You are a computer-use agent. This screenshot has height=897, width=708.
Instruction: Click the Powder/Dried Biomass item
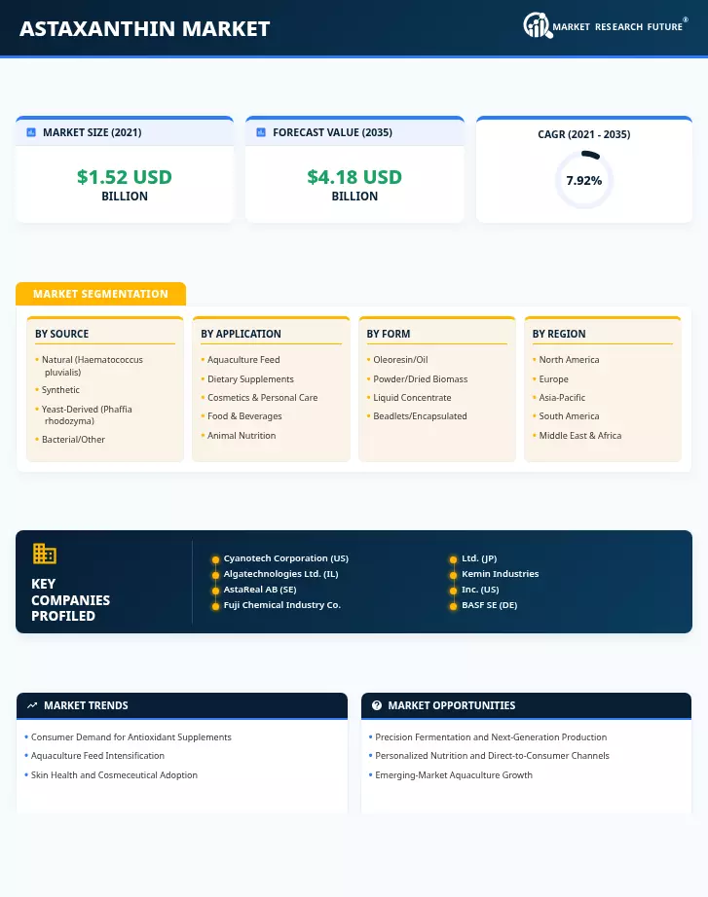421,378
